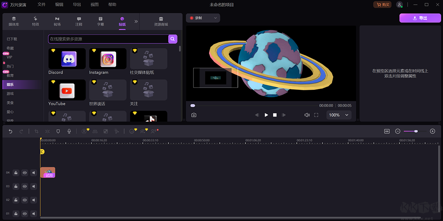Click the purple 导出 export button
This screenshot has height=221, width=443.
pos(420,18)
